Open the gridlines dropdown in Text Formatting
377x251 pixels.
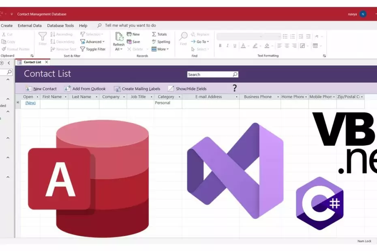pyautogui.click(x=317, y=45)
